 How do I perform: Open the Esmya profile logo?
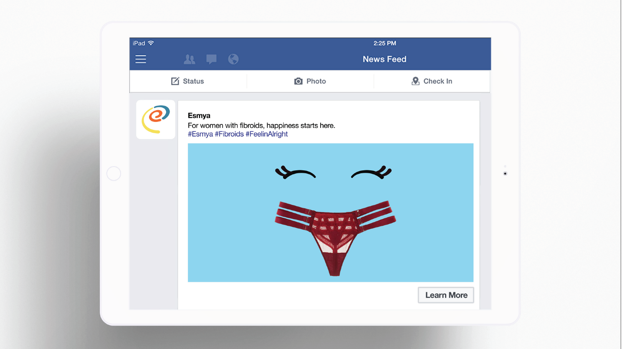pos(156,119)
